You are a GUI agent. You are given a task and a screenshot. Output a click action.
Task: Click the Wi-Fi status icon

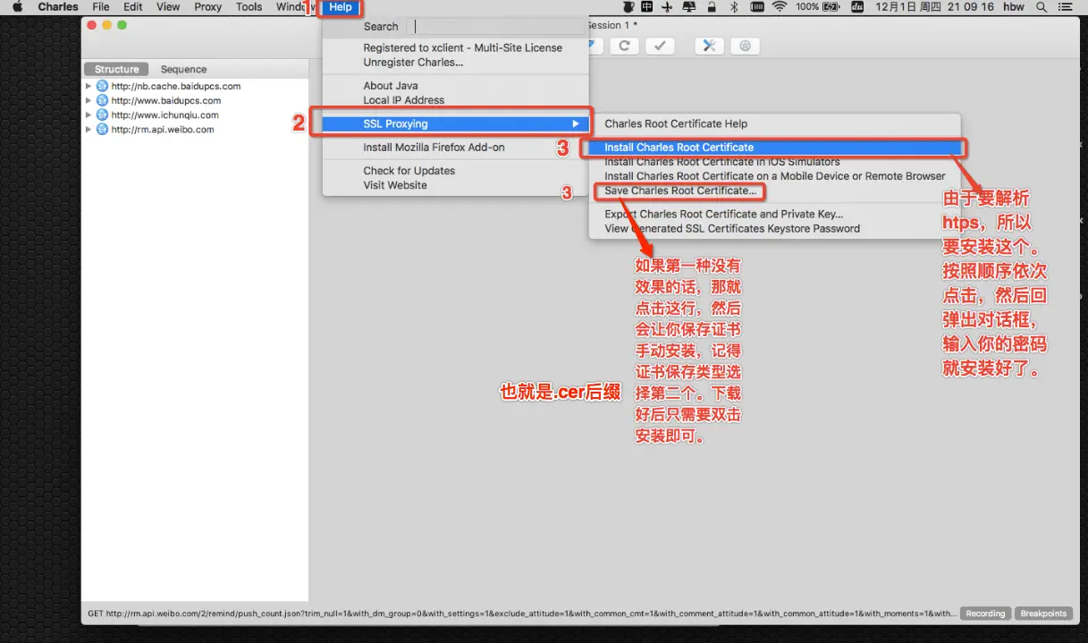[779, 7]
